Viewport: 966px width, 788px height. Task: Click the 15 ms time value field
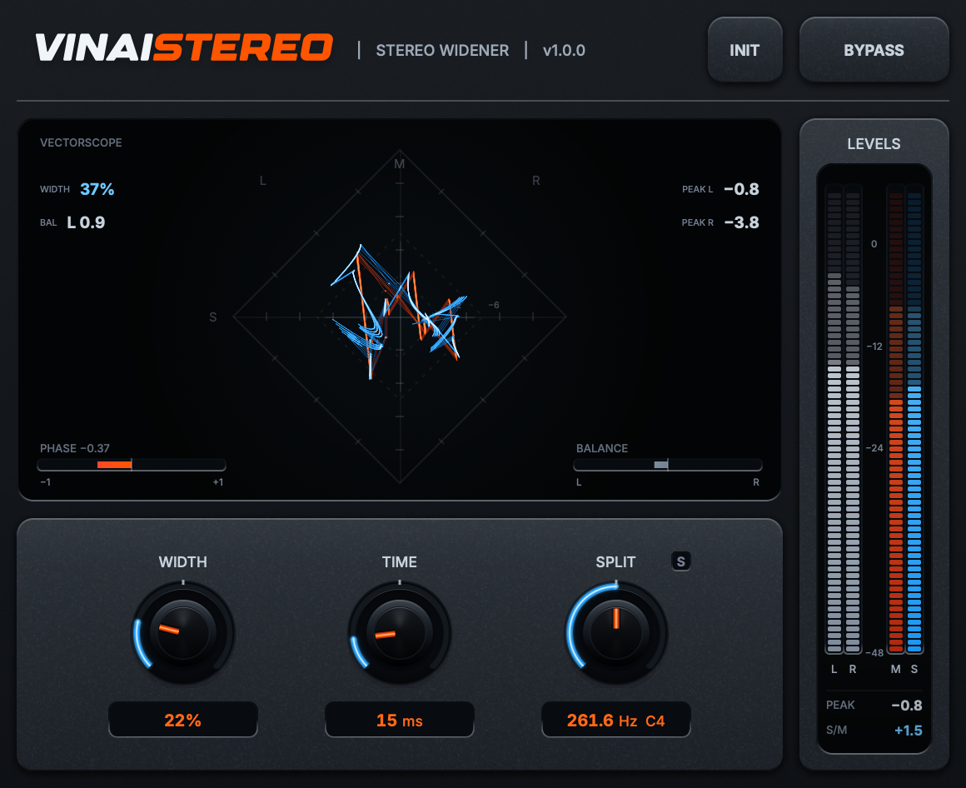[400, 720]
